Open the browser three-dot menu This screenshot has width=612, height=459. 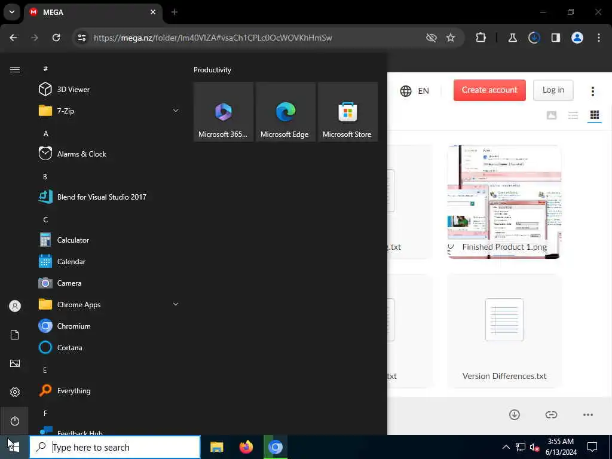tap(599, 38)
